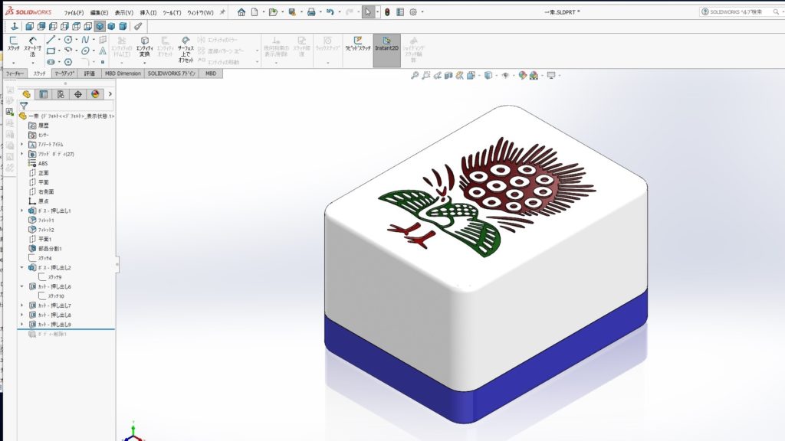Screen dimensions: 785x441
Task: Open the ファイル(F) menu
Action: click(x=74, y=12)
